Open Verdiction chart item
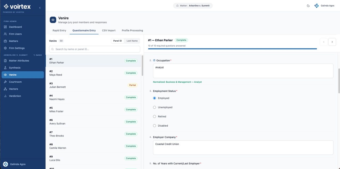 pos(23,96)
